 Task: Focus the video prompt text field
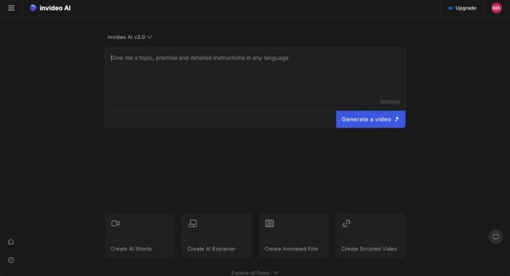click(255, 79)
